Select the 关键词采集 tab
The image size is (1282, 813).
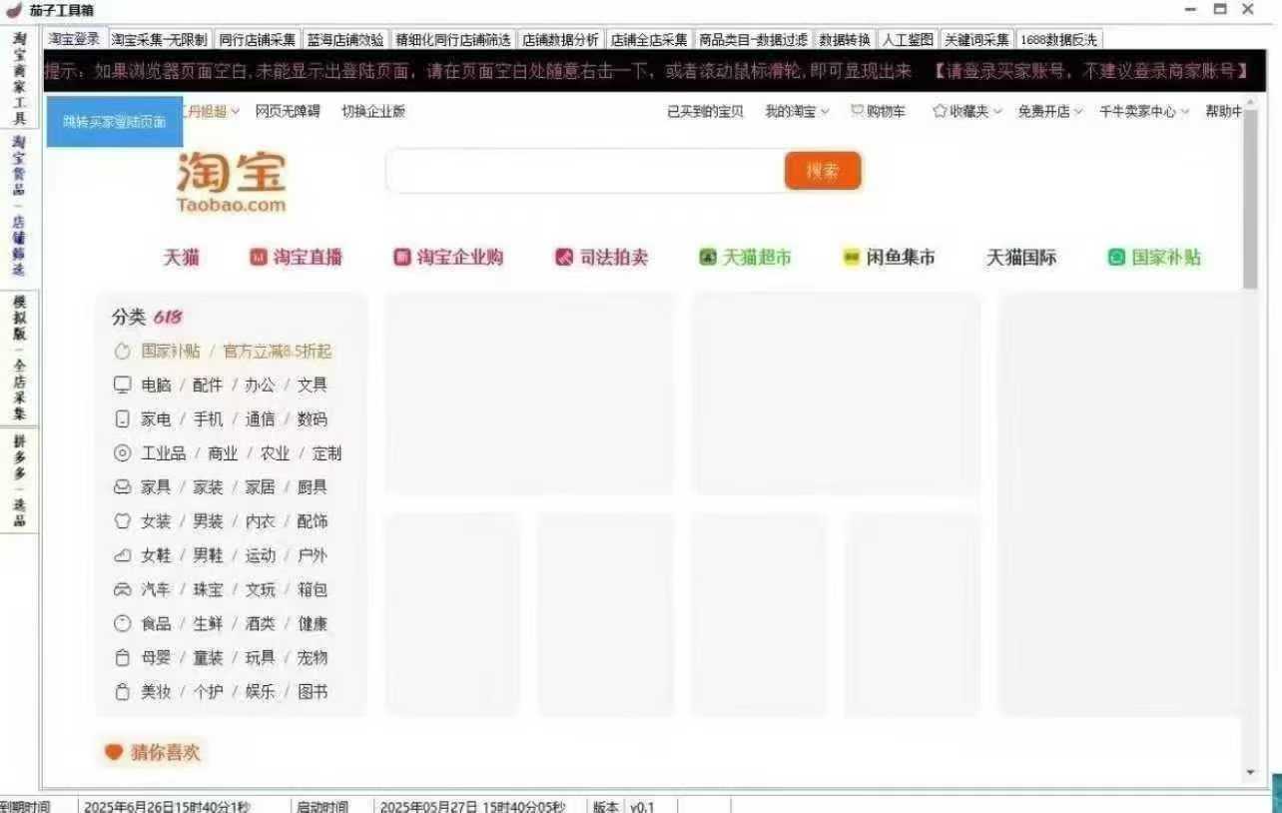pos(976,40)
